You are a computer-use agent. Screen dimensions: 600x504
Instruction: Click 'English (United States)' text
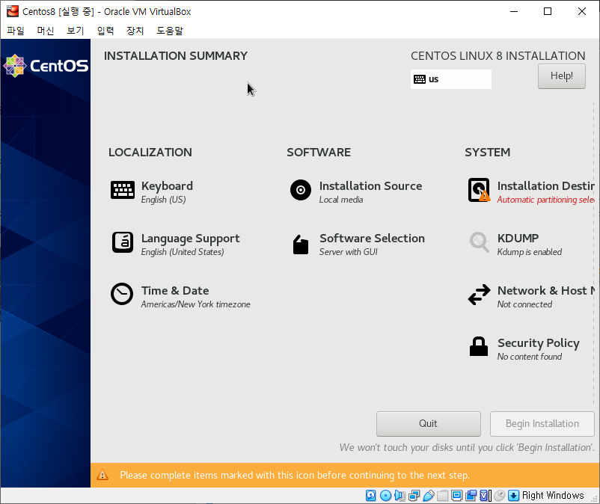click(183, 252)
